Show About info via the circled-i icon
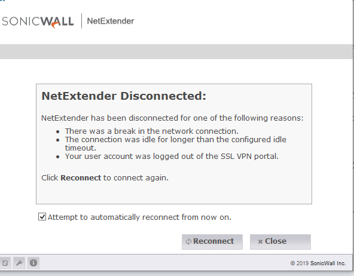 pos(33,263)
